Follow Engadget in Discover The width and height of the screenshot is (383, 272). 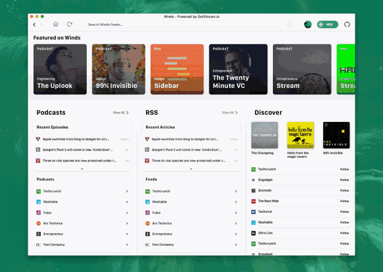click(x=345, y=180)
